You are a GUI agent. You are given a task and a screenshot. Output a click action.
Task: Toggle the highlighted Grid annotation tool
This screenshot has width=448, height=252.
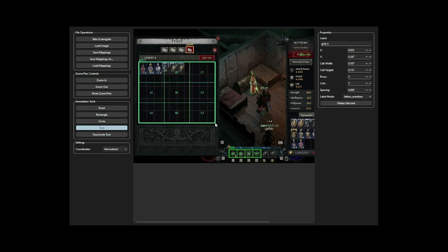pos(101,128)
